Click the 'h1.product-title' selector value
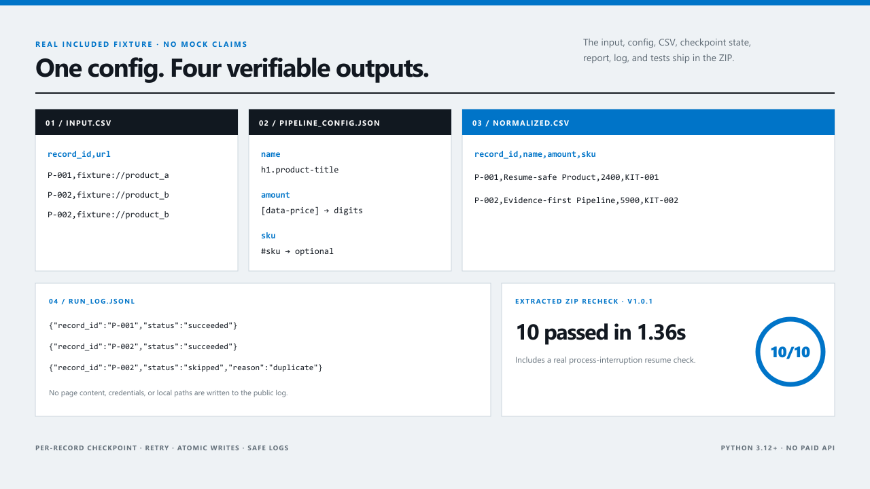The image size is (870, 489). click(300, 170)
